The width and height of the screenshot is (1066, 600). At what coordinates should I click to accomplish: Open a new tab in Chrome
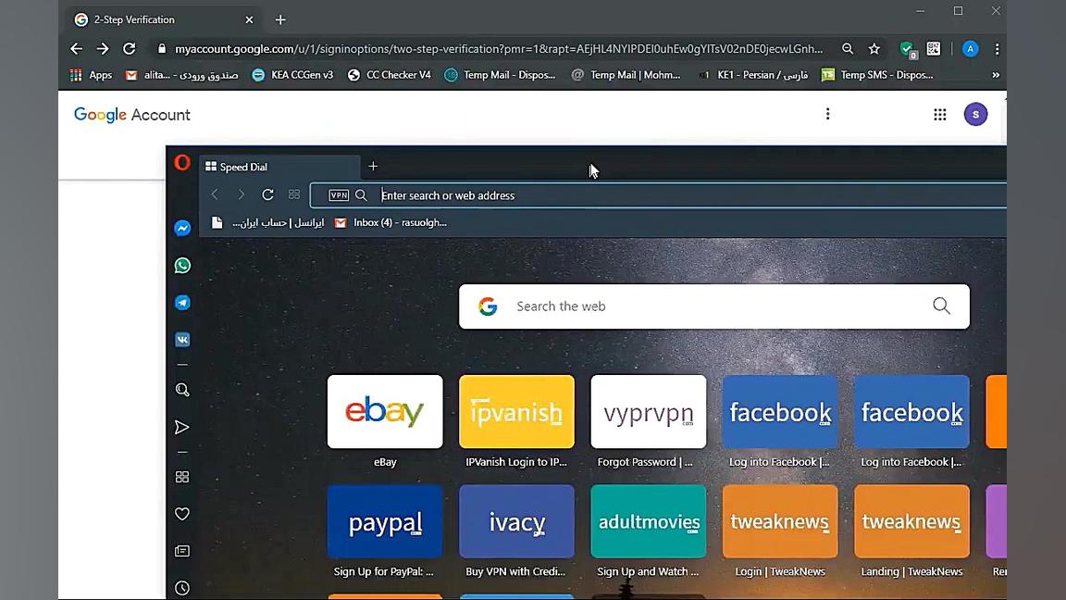click(x=280, y=19)
